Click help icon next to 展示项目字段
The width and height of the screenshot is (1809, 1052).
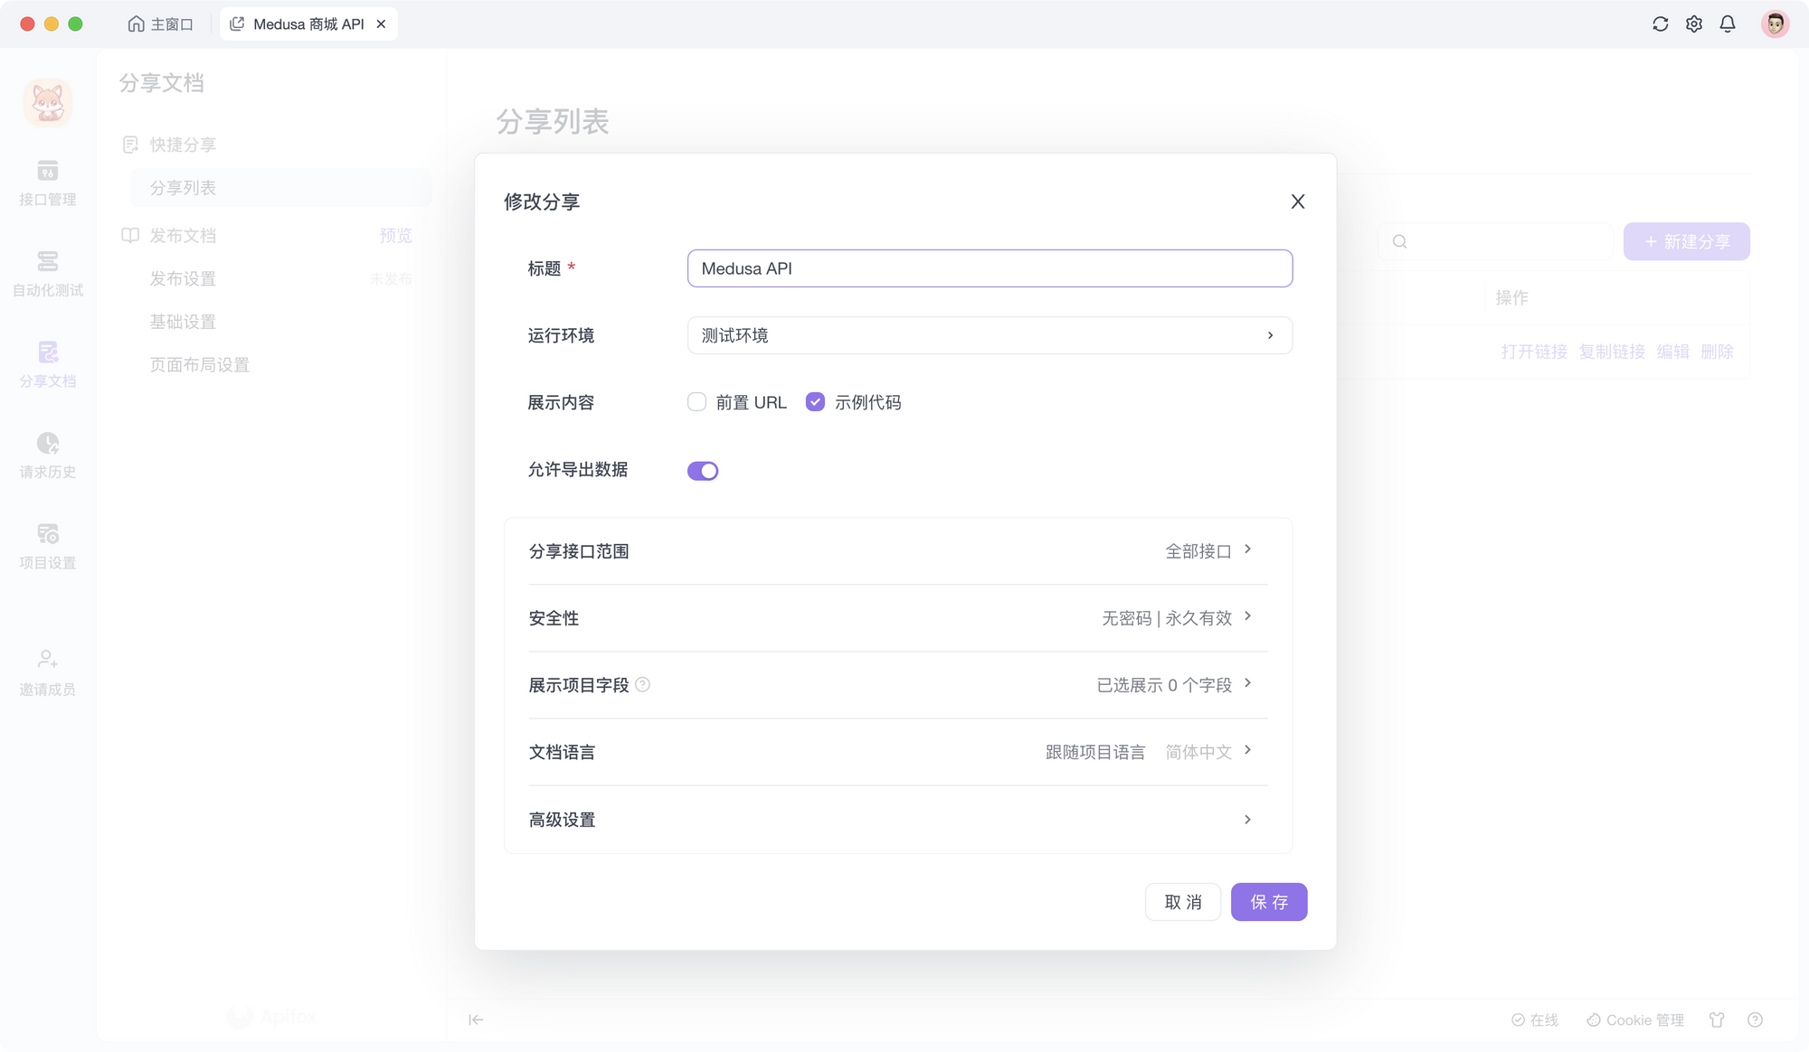[x=642, y=685]
